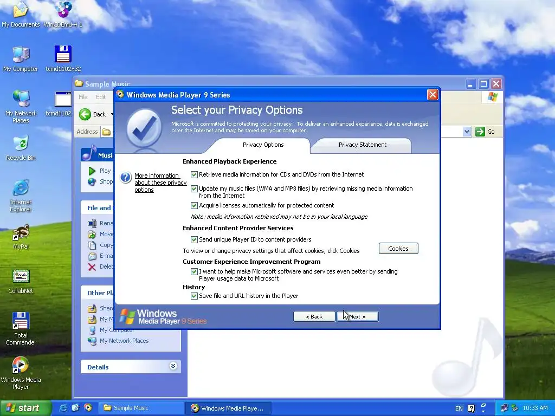
Task: Select Recycle Bin desktop icon
Action: tap(21, 148)
